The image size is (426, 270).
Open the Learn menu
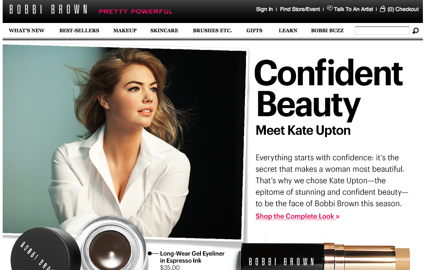(x=288, y=30)
